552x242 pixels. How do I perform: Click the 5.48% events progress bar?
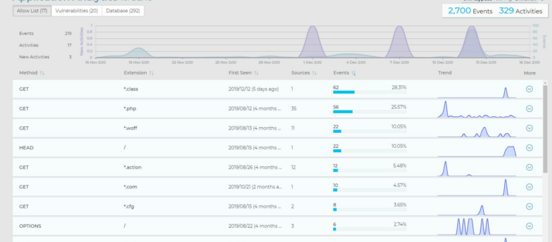(x=370, y=170)
